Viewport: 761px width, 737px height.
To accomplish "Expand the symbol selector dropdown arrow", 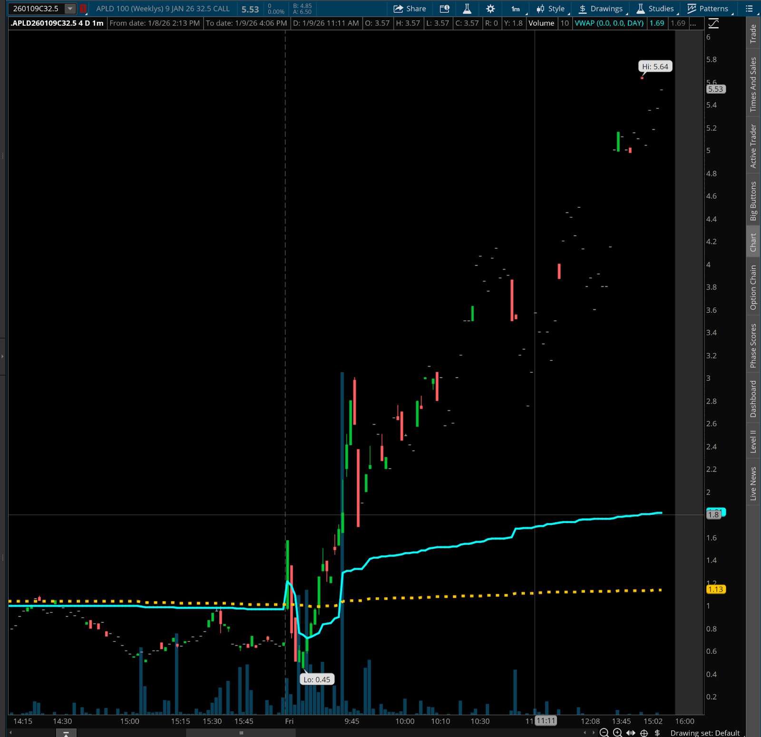I will (x=70, y=9).
